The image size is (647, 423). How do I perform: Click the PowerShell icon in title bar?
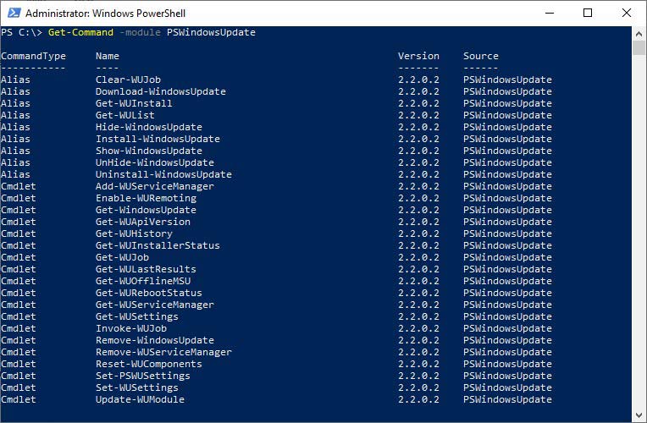coord(13,13)
